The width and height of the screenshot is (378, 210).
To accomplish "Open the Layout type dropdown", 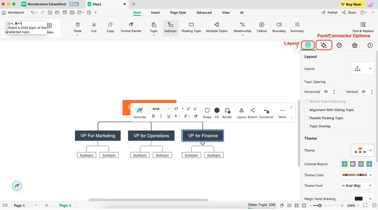I will tap(362, 69).
